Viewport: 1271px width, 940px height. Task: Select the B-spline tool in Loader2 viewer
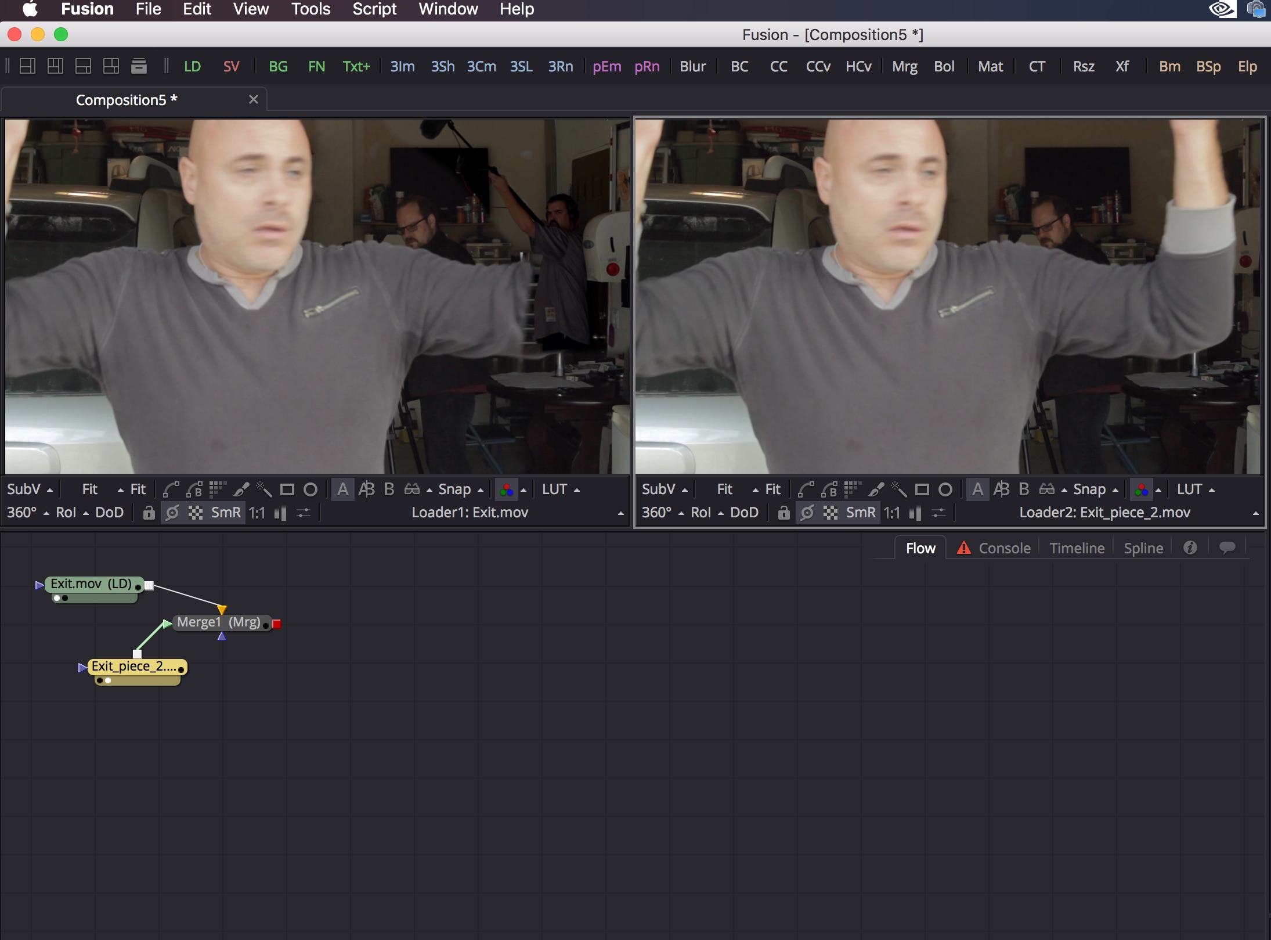829,489
